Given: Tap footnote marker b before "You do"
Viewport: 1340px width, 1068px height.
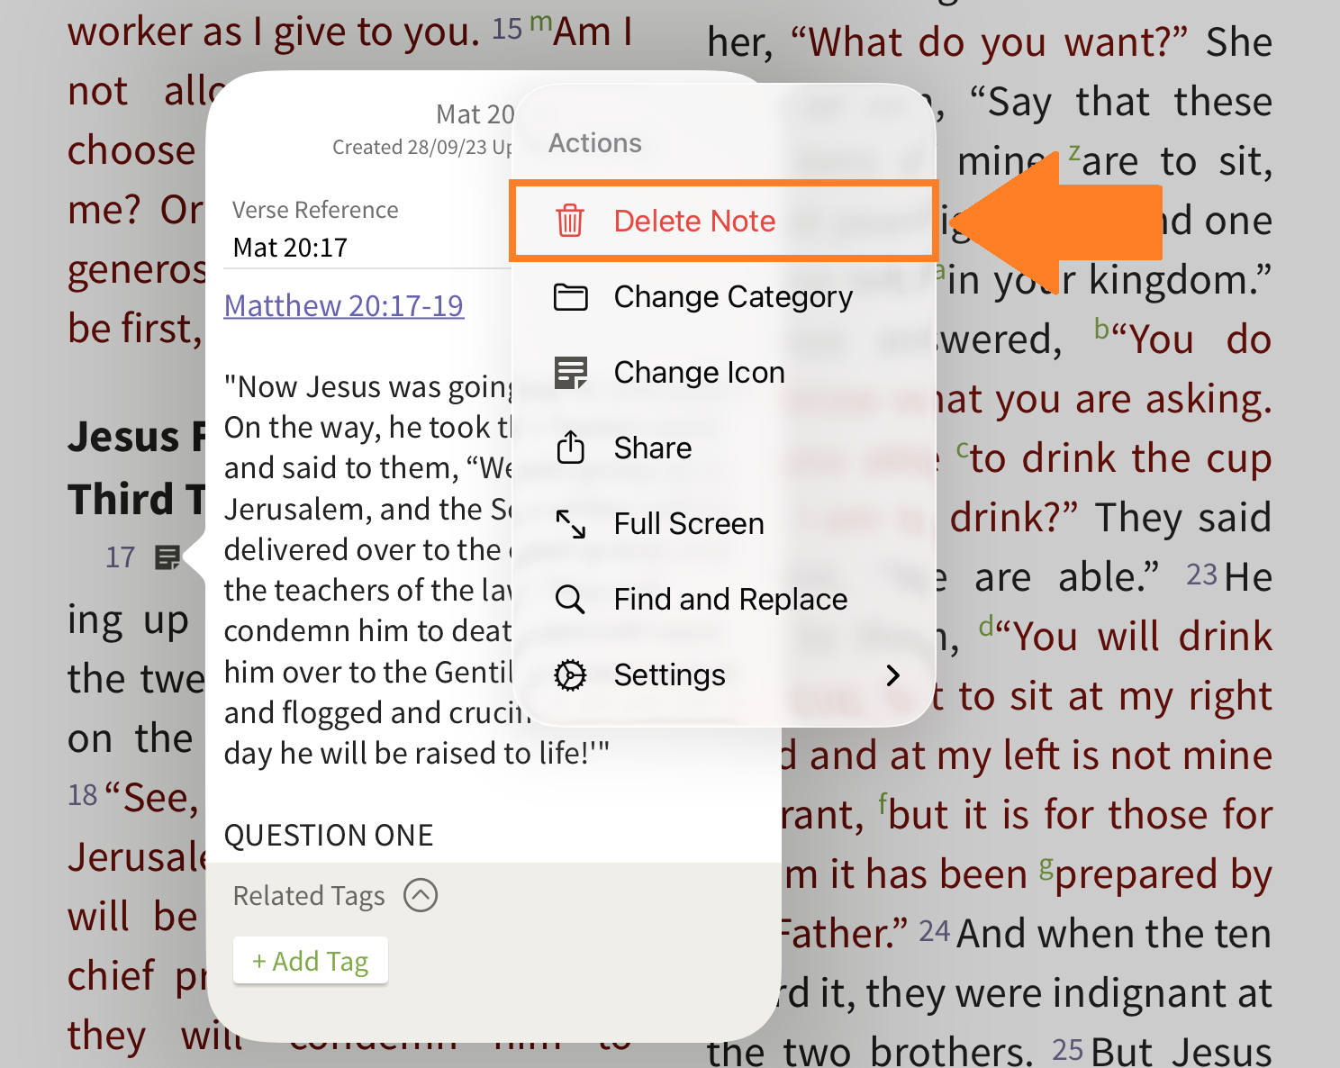Looking at the screenshot, I should pos(1101,329).
